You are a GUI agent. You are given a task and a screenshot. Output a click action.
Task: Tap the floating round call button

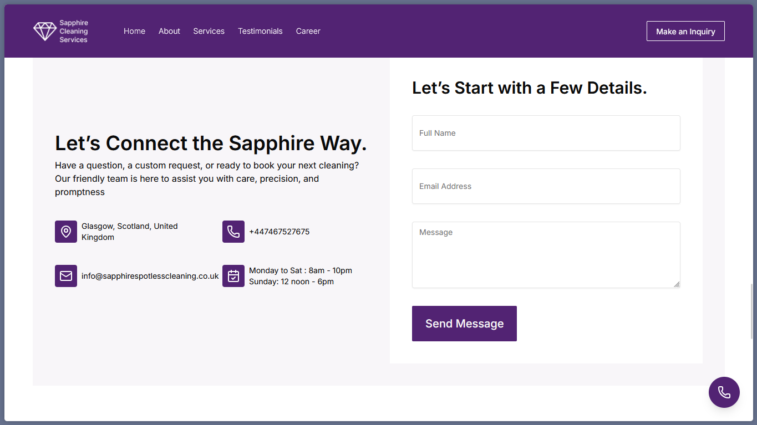(724, 392)
